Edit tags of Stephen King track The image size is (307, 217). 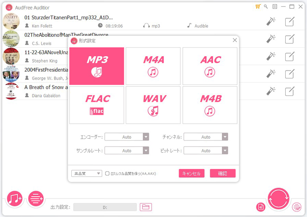(x=290, y=56)
